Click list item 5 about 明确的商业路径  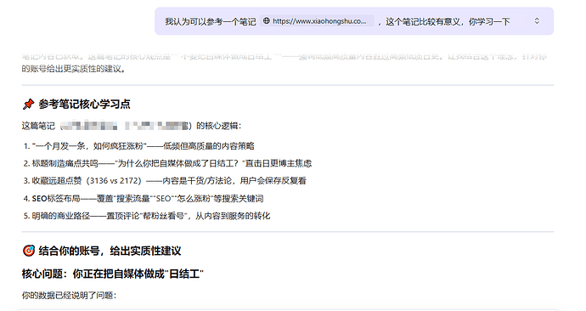[x=147, y=216]
